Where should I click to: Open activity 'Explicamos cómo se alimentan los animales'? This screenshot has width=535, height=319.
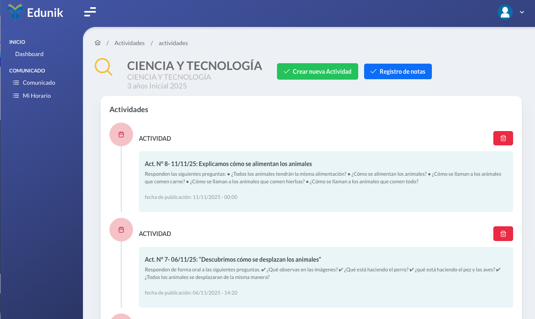click(x=228, y=164)
